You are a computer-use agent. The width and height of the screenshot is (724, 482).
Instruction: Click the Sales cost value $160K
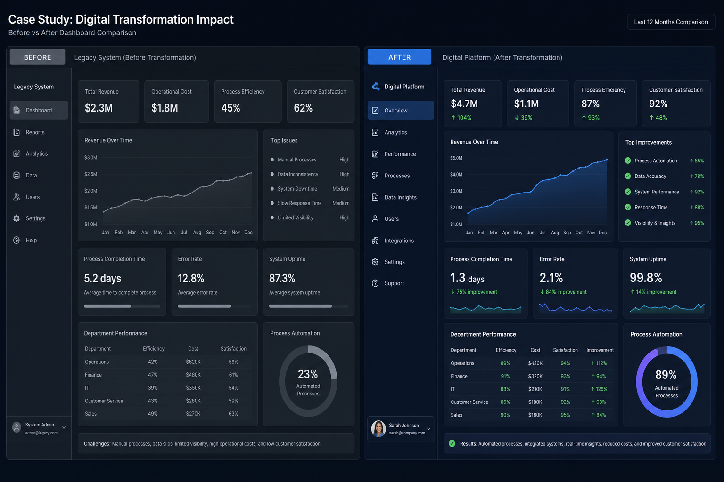tap(535, 415)
